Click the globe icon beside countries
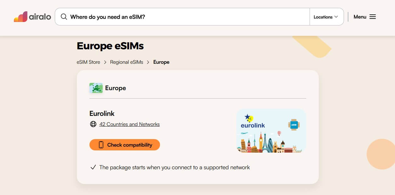 (93, 124)
